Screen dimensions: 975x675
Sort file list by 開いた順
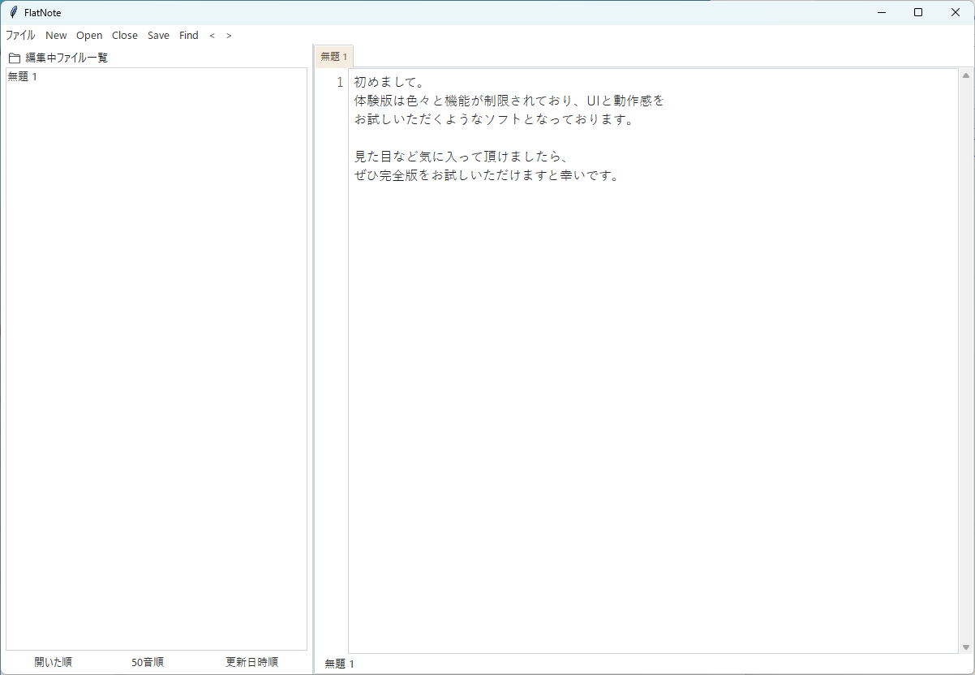[54, 662]
